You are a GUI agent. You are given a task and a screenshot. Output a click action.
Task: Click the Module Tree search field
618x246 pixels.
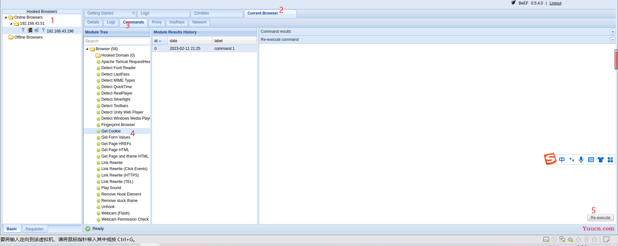117,41
